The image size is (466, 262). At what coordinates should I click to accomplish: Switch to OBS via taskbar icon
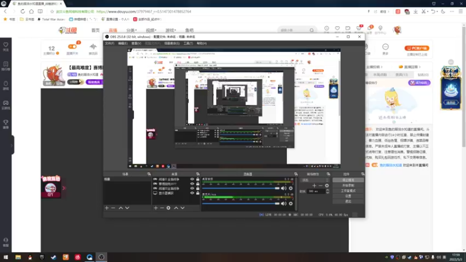(x=101, y=257)
